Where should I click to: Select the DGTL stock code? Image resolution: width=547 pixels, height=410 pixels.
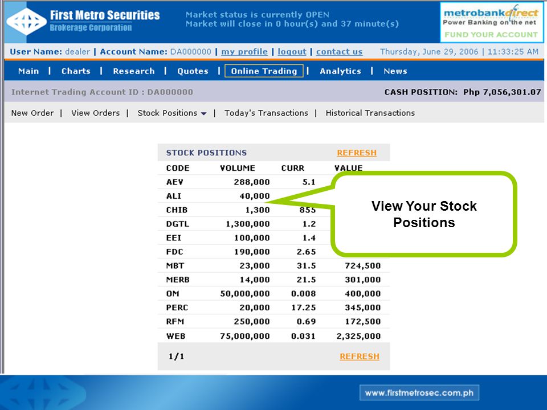[178, 224]
